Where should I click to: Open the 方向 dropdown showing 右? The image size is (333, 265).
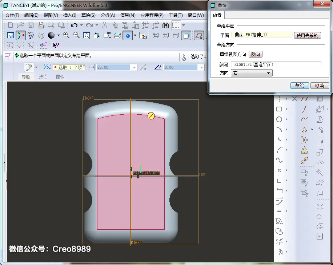(x=252, y=73)
